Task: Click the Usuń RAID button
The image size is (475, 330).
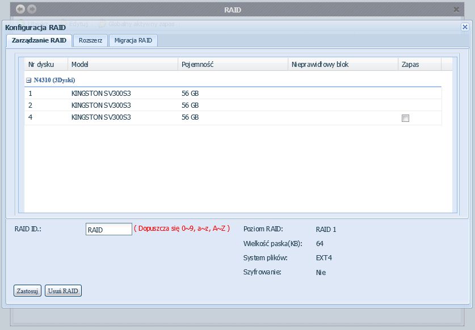Action: [63, 291]
